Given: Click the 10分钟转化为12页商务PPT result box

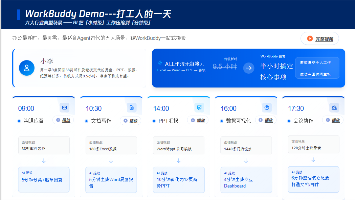Looking at the screenshot, I should pyautogui.click(x=179, y=180).
